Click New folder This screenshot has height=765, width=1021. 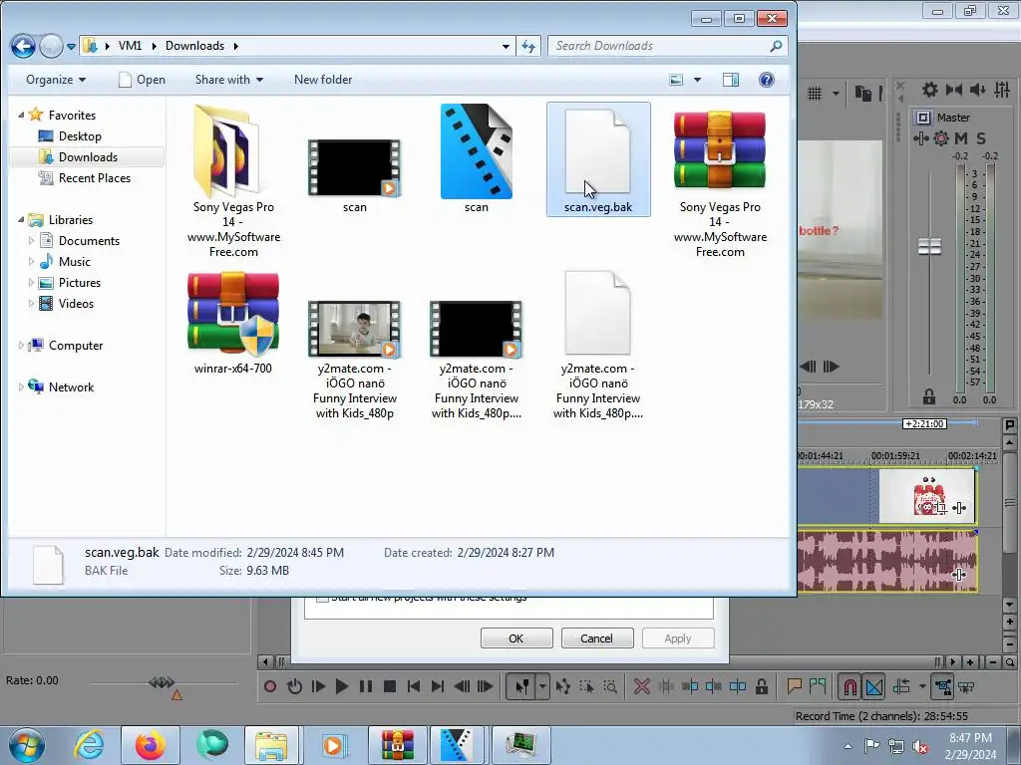pos(323,80)
